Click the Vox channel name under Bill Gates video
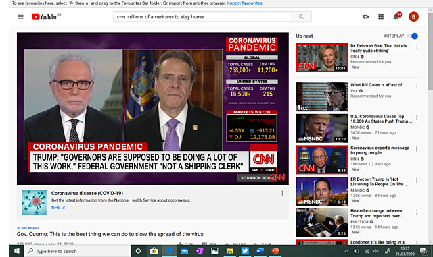Screen dimensions: 433x257 [x=354, y=91]
